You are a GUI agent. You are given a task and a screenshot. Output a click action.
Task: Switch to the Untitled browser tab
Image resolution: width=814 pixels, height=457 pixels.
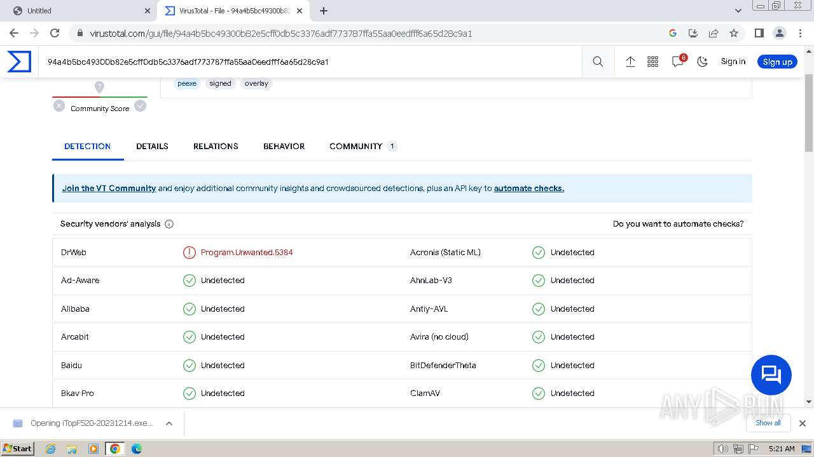pos(79,11)
